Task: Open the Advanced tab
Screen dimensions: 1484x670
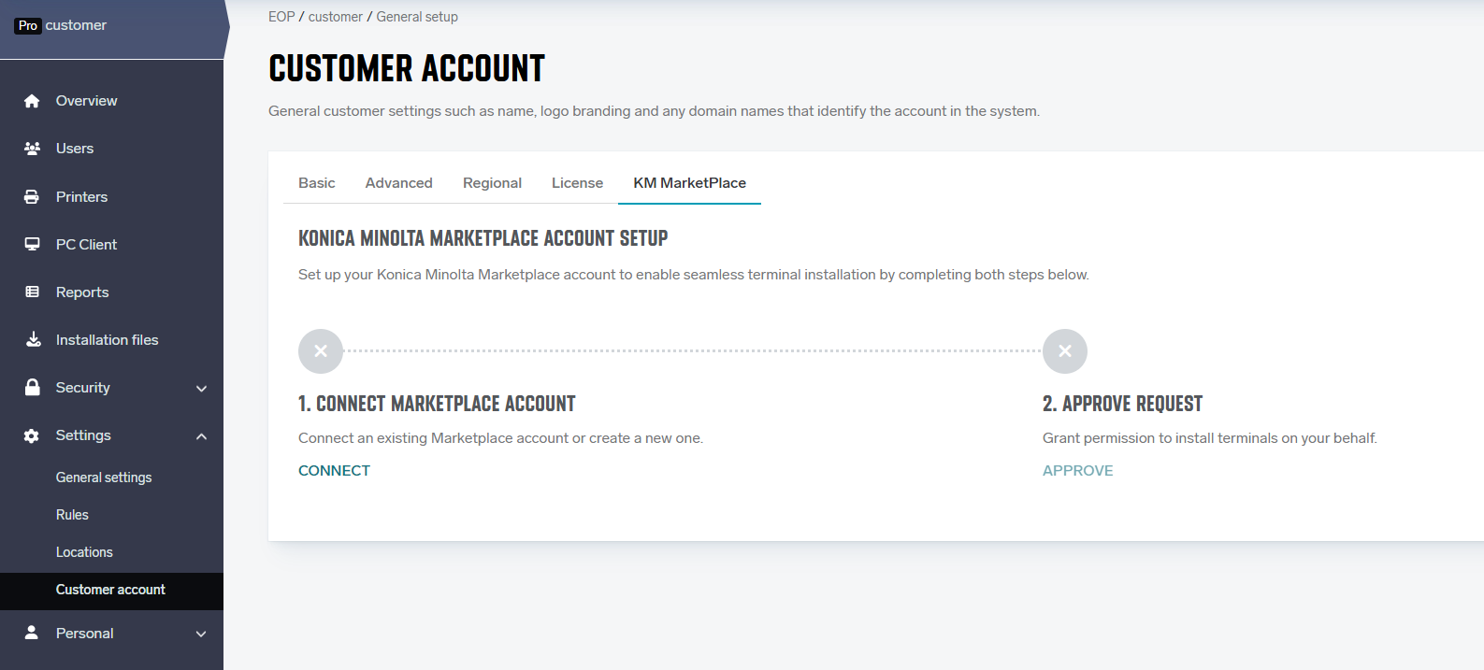Action: click(x=399, y=183)
